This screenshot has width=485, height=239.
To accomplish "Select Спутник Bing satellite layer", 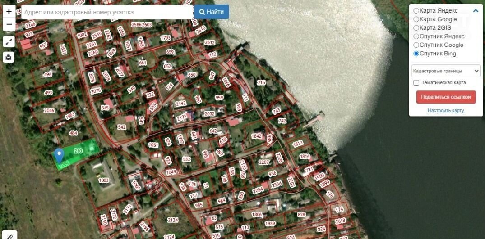I will (416, 54).
